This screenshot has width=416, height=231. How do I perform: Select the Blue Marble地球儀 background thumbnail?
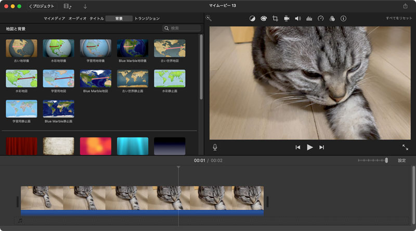(133, 48)
